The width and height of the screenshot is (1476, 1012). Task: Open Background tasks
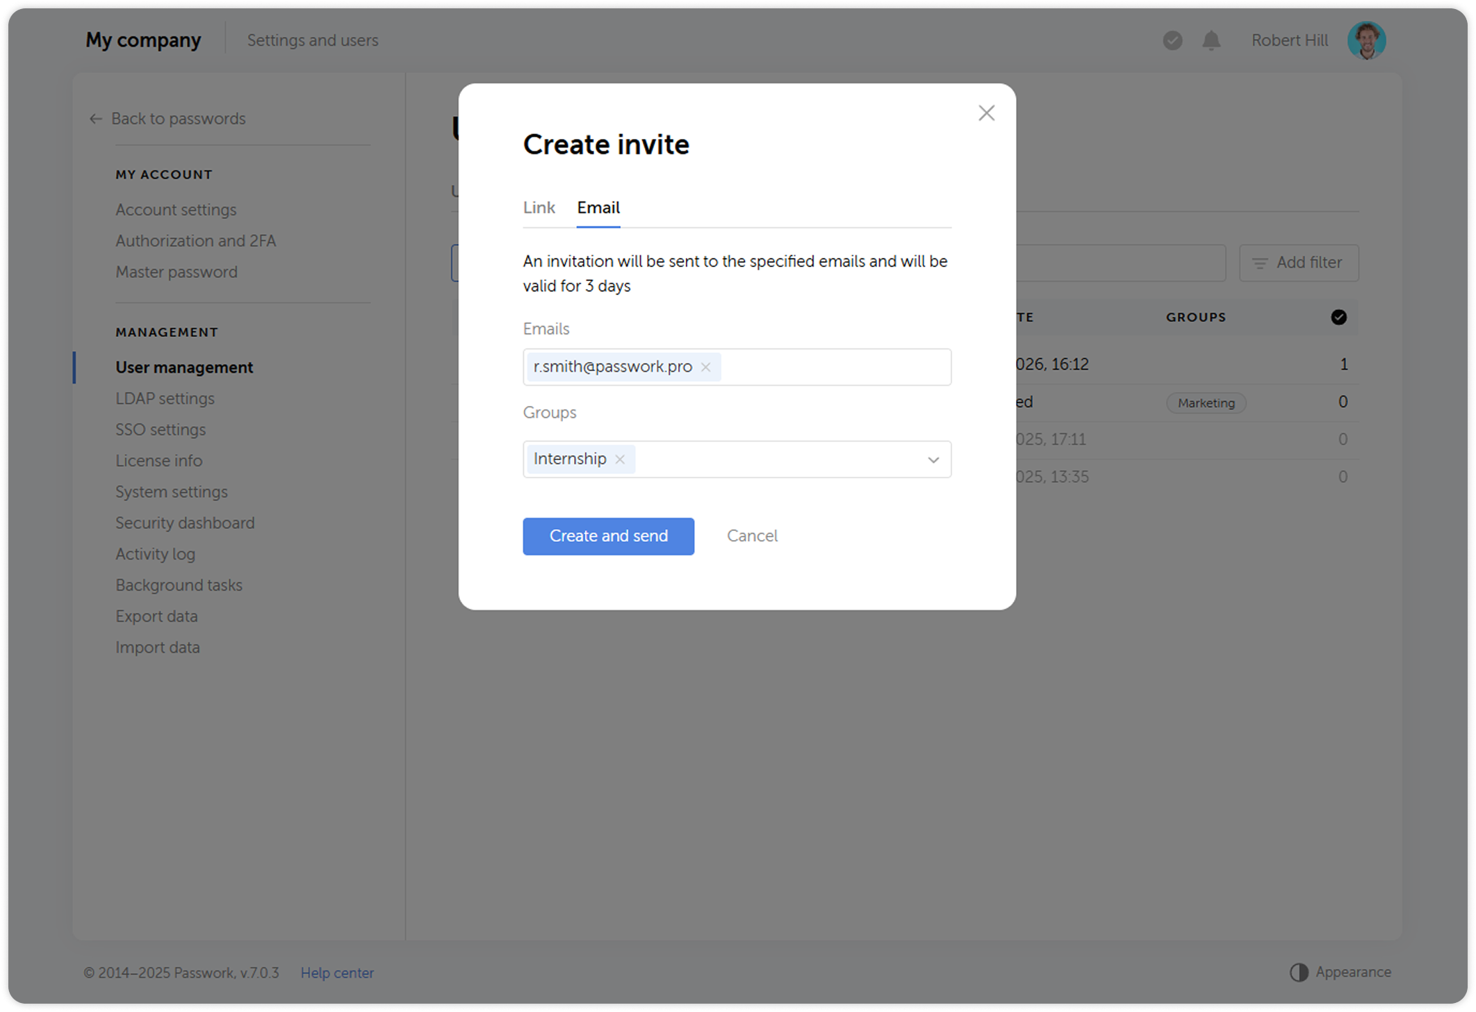(x=179, y=586)
